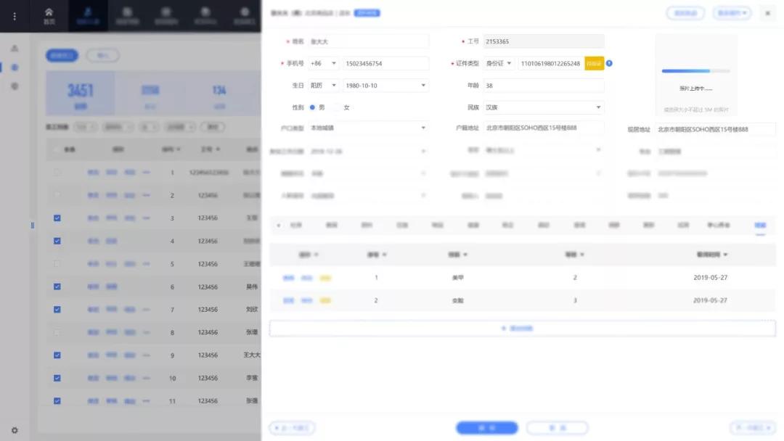The height and width of the screenshot is (441, 784).
Task: Click the photo upload progress bar
Action: click(x=695, y=71)
